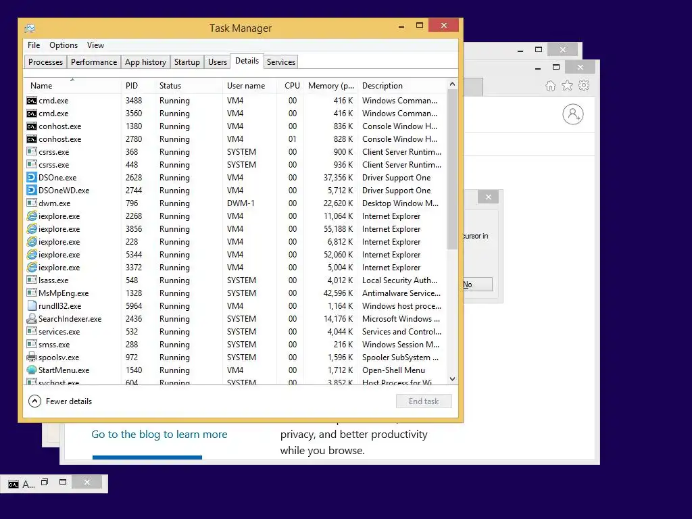Switch to the Startup tab

(187, 61)
